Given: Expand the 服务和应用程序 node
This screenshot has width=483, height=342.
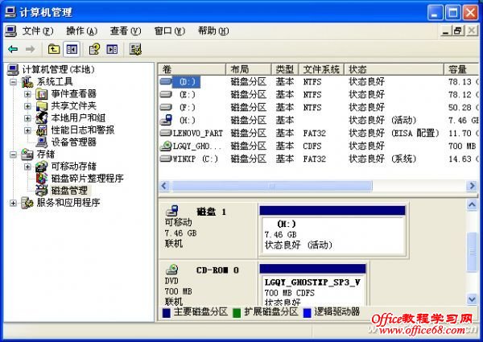Looking at the screenshot, I should (x=13, y=203).
